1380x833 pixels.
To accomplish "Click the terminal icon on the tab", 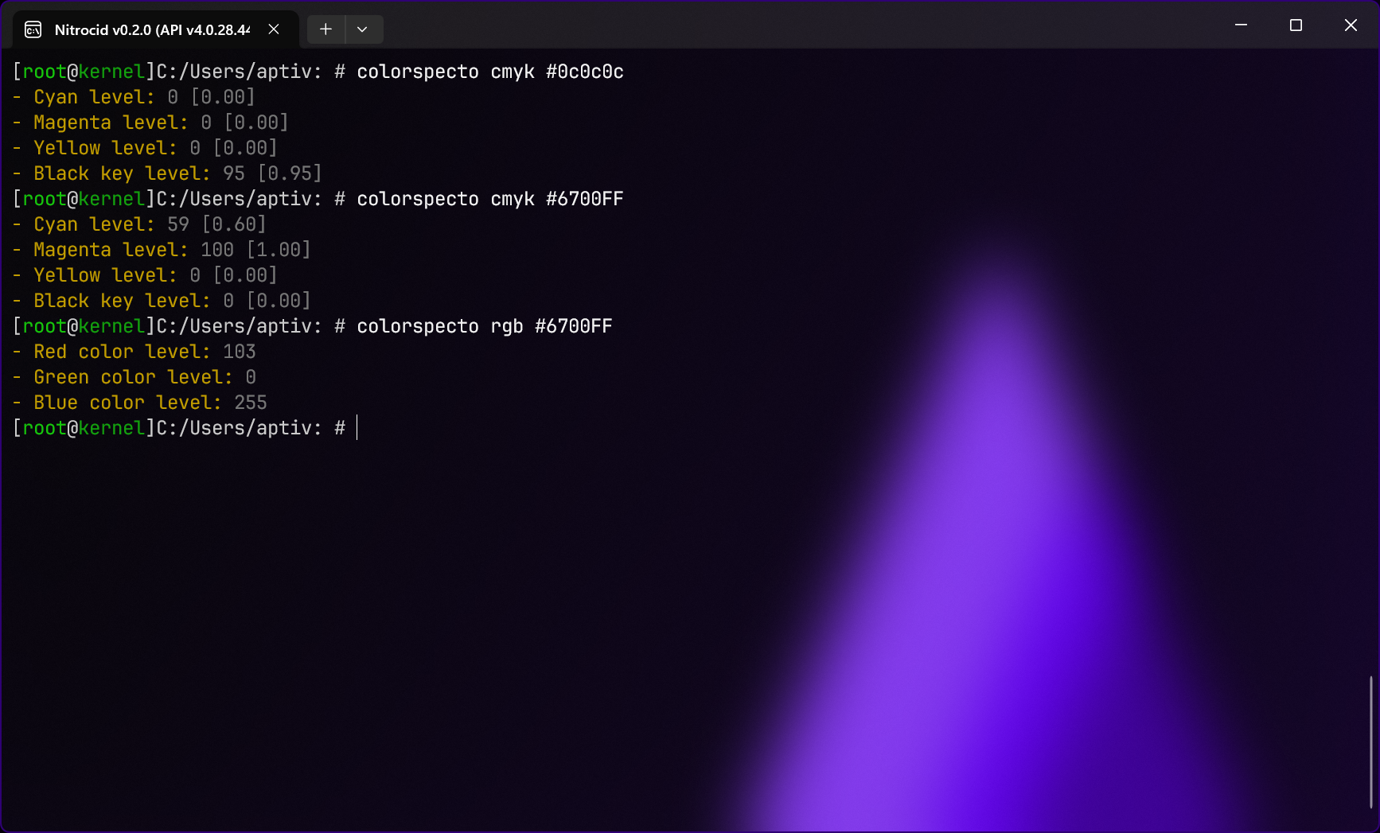I will [33, 29].
